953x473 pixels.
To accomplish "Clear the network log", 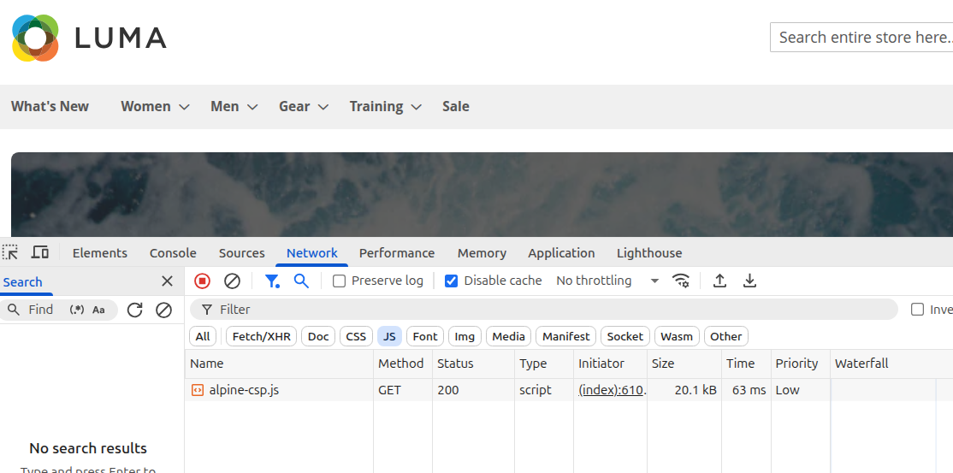I will [x=232, y=281].
